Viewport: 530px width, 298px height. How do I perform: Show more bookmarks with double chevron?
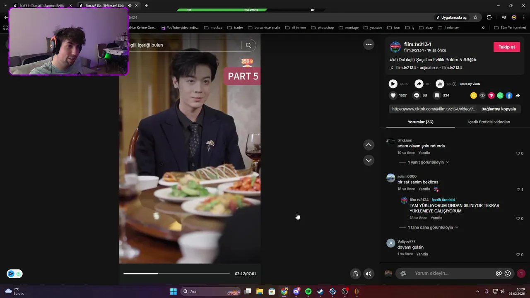pyautogui.click(x=483, y=28)
